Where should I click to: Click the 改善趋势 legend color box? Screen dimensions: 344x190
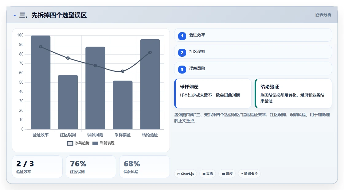[70, 143]
